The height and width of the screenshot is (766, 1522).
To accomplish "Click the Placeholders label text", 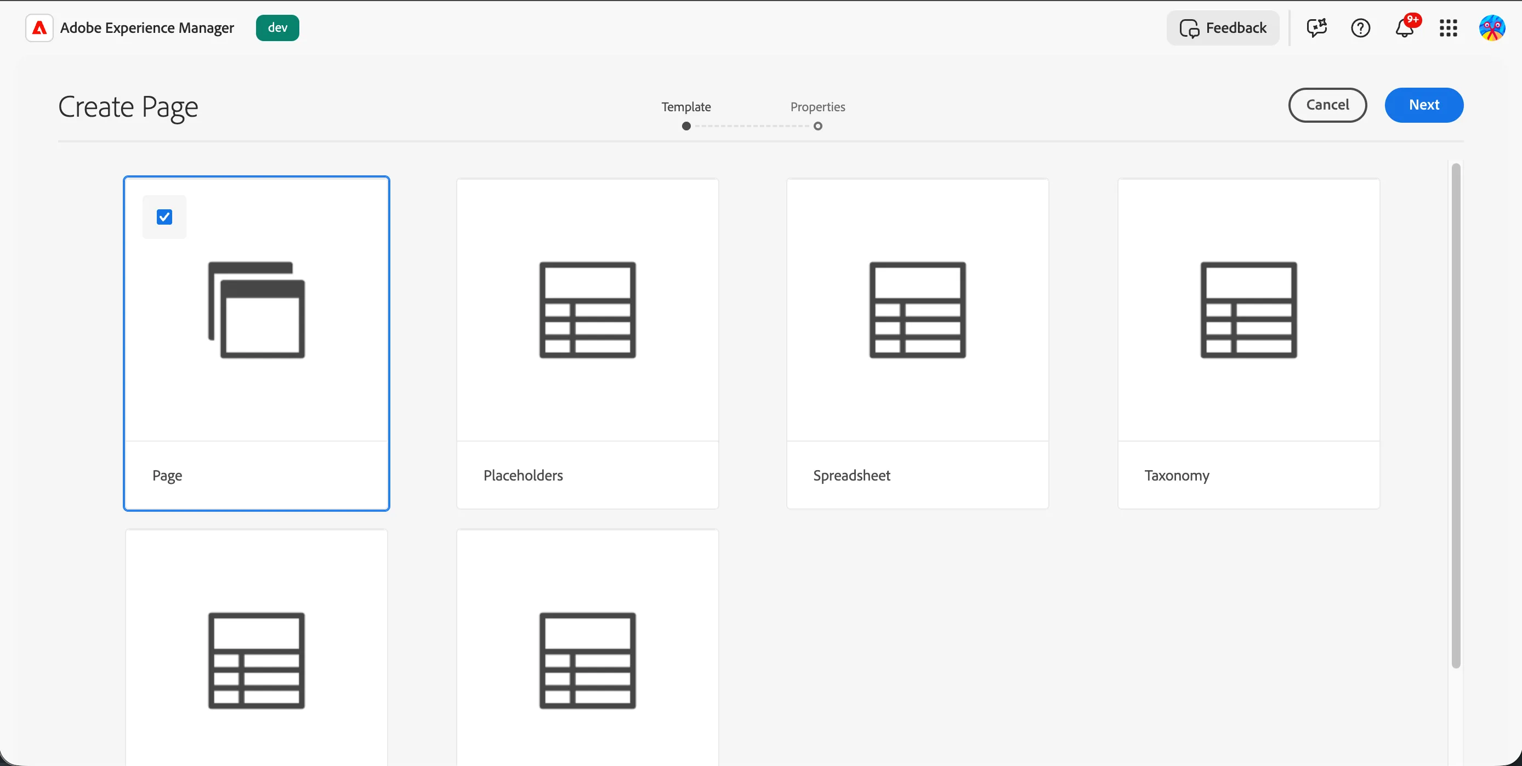I will (x=523, y=476).
